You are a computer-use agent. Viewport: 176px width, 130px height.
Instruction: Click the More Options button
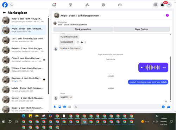(x=142, y=29)
